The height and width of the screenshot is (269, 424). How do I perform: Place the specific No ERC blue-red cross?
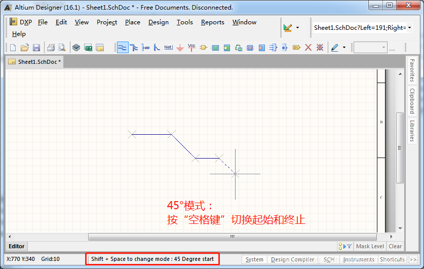(320, 48)
